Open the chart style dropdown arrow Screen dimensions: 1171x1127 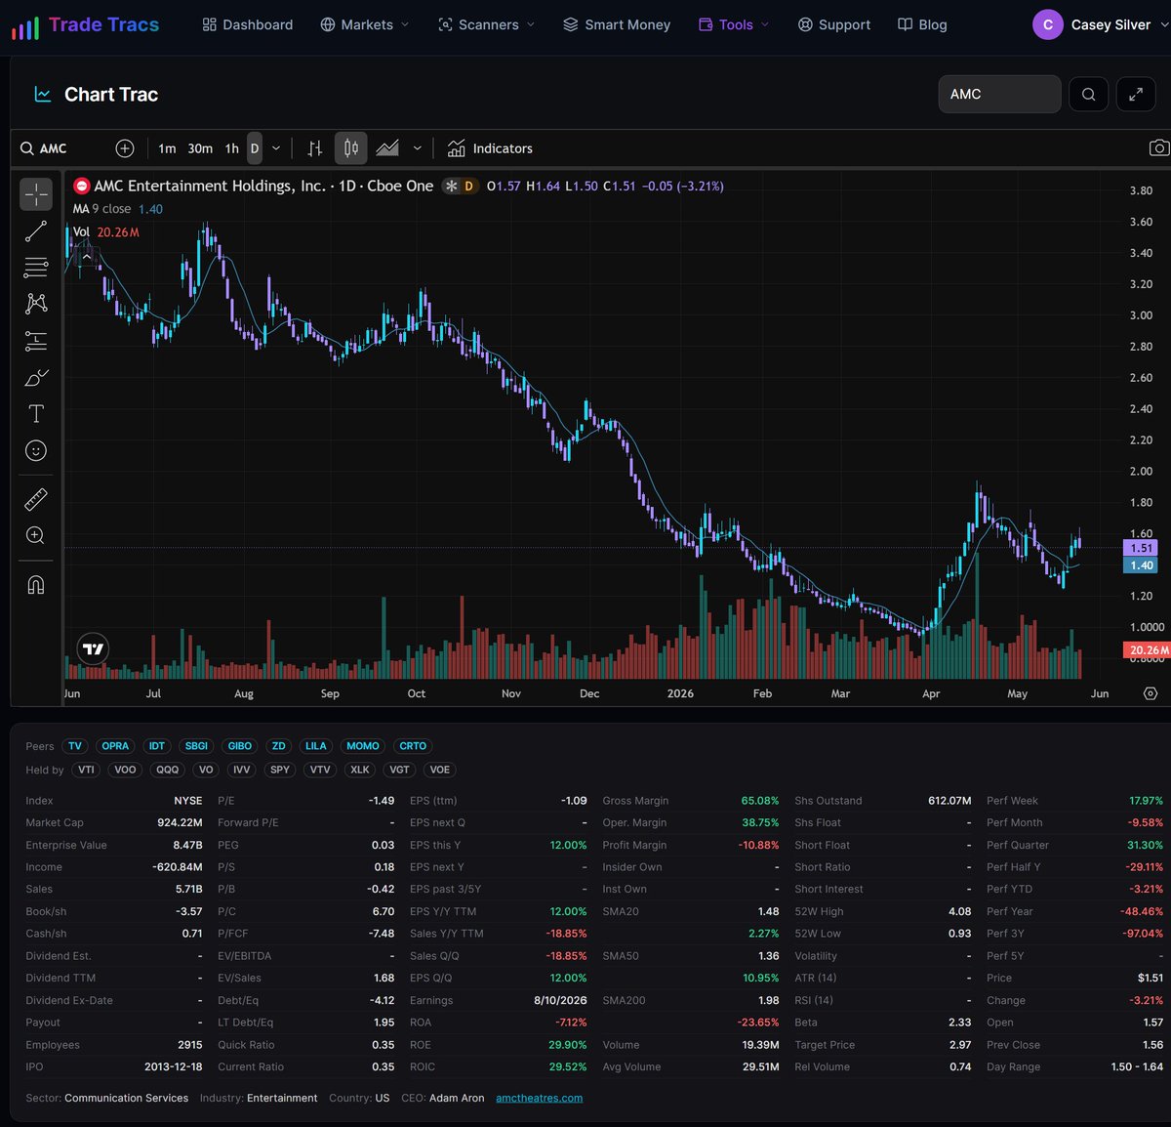pyautogui.click(x=418, y=148)
